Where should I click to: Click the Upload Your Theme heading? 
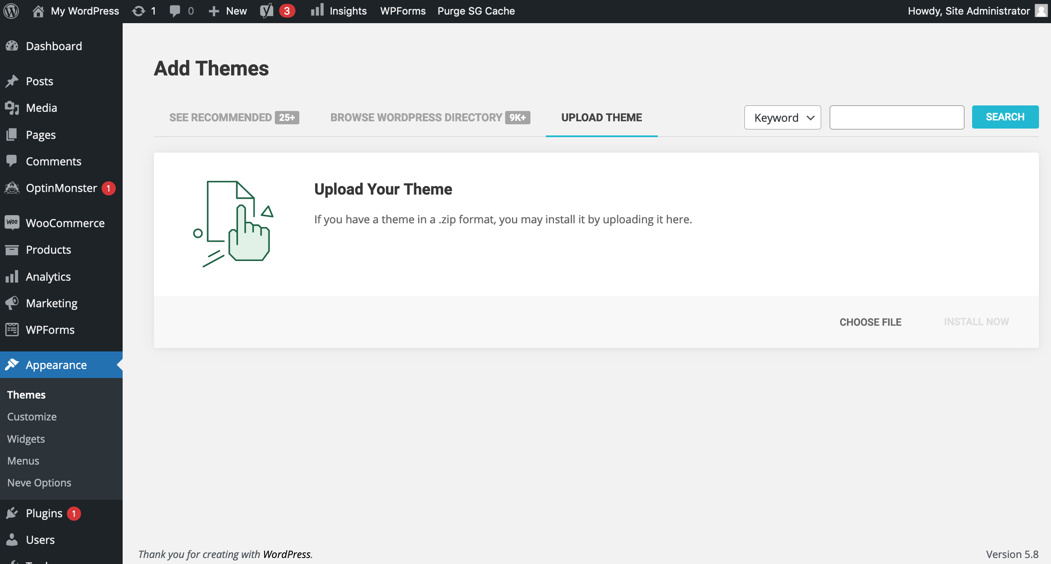pos(383,189)
